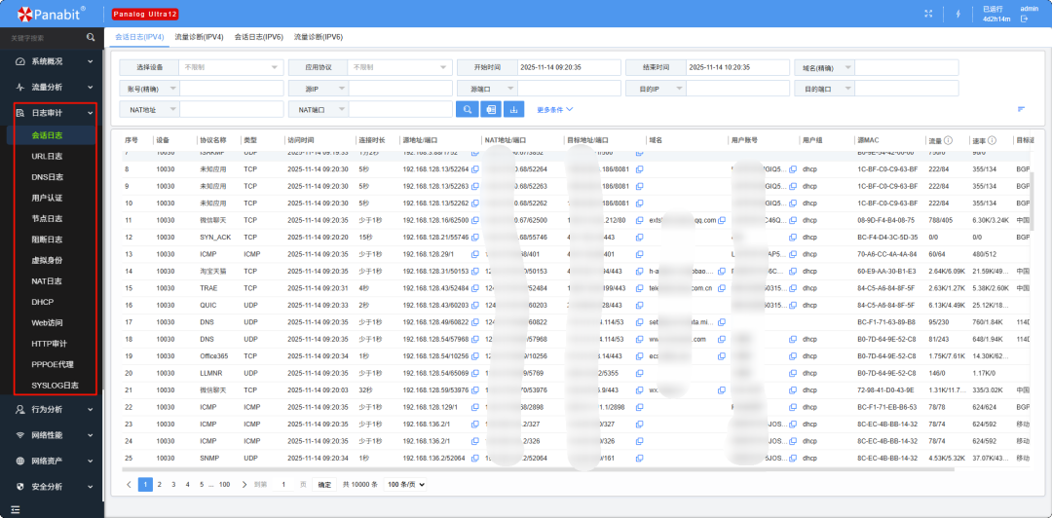Screen dimensions: 1052x518
Task: Click the sidebar keyword search magnifier icon
Action: pos(91,37)
